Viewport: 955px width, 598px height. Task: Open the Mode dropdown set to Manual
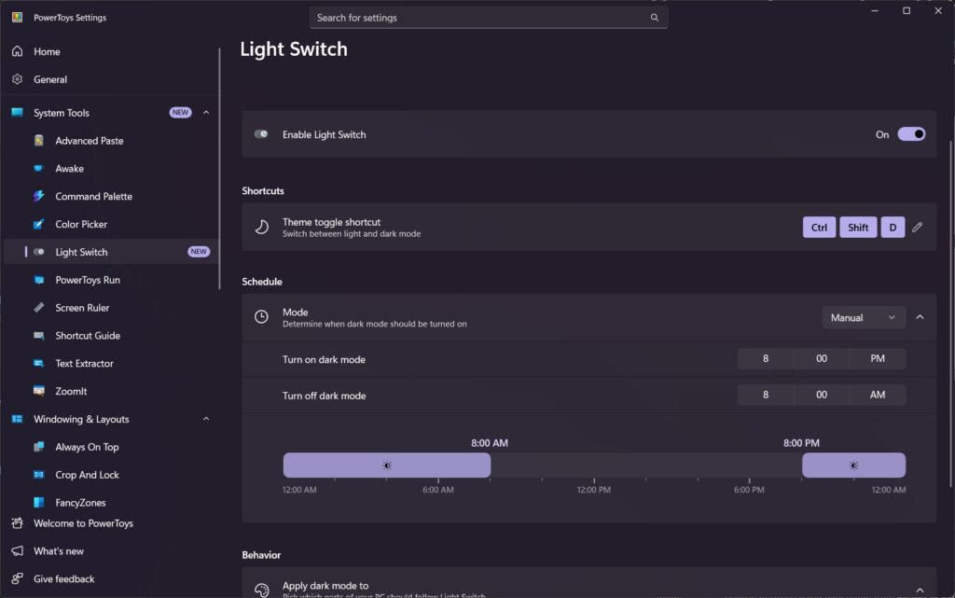point(864,318)
